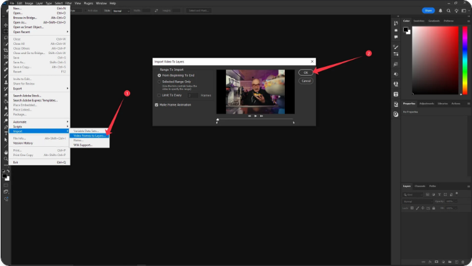Select the Move tool in toolbar

coord(5,24)
